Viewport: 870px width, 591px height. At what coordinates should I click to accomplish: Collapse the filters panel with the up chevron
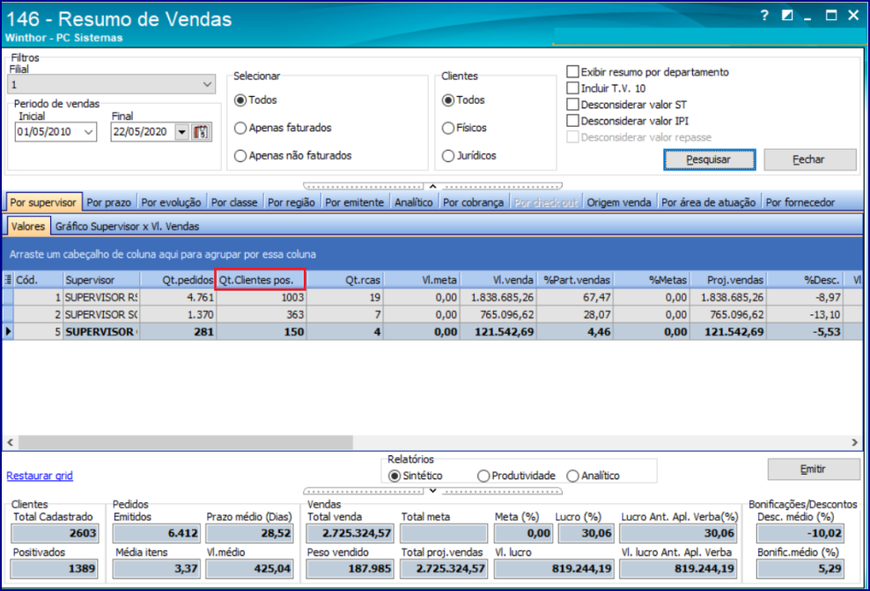432,186
